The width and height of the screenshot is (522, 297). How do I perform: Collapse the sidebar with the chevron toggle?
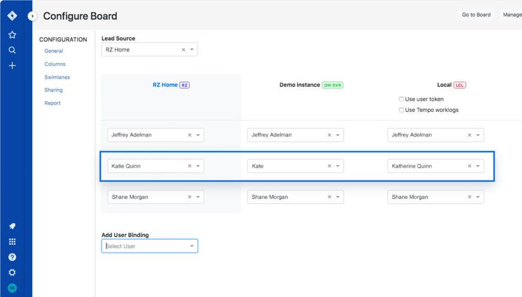point(32,16)
